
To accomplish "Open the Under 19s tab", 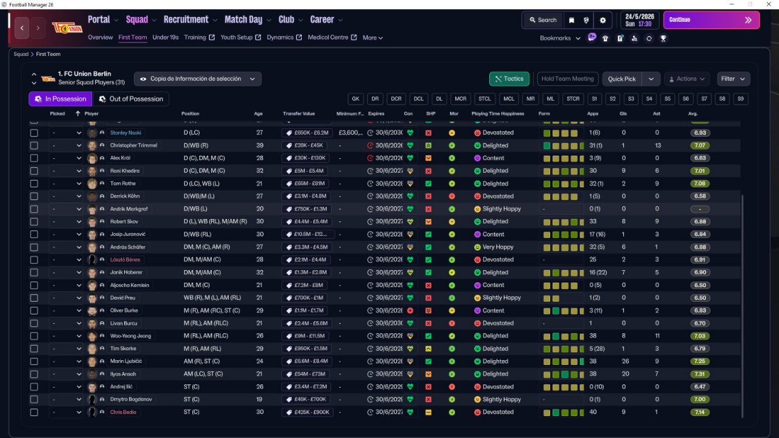I will [x=166, y=37].
